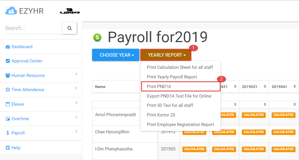Click Calculated badge for I-Din Phenphasutha 2019041

[x=283, y=149]
